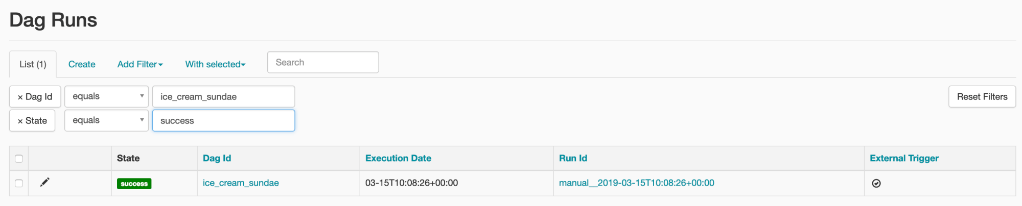This screenshot has height=206, width=1022.
Task: Toggle the select-all checkbox in table header
Action: coord(19,159)
